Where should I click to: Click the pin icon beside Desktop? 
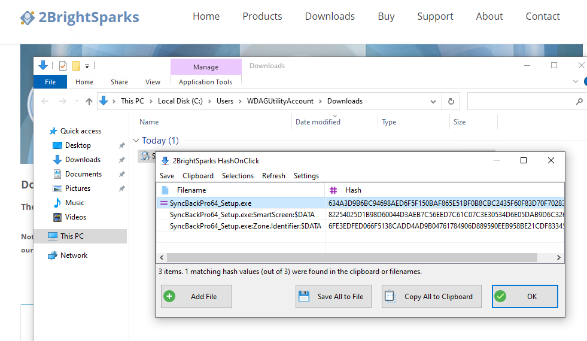pos(121,145)
